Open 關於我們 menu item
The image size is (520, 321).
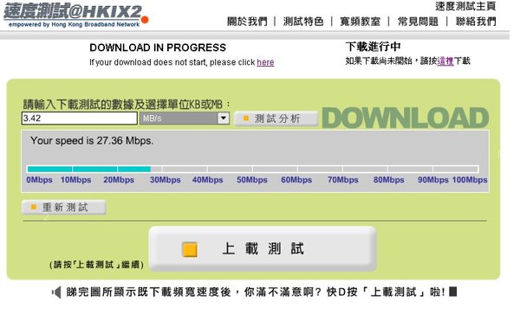pyautogui.click(x=247, y=22)
